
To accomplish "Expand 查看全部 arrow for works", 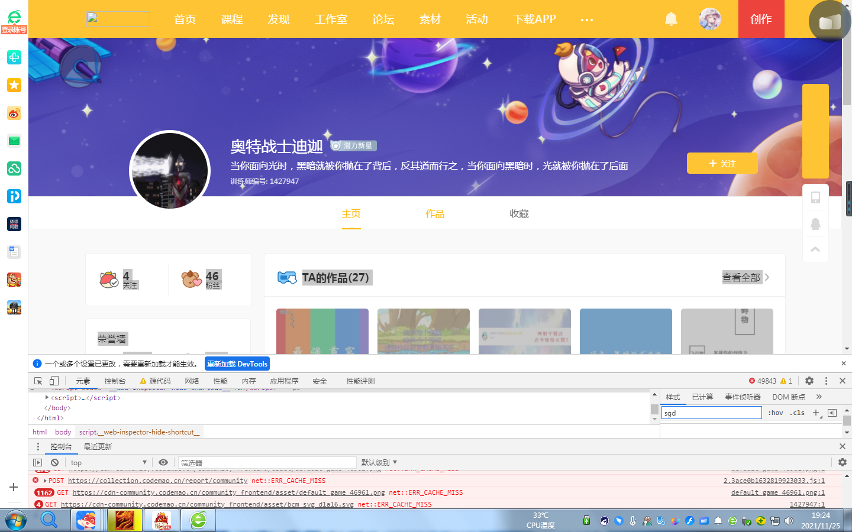I will pyautogui.click(x=767, y=277).
